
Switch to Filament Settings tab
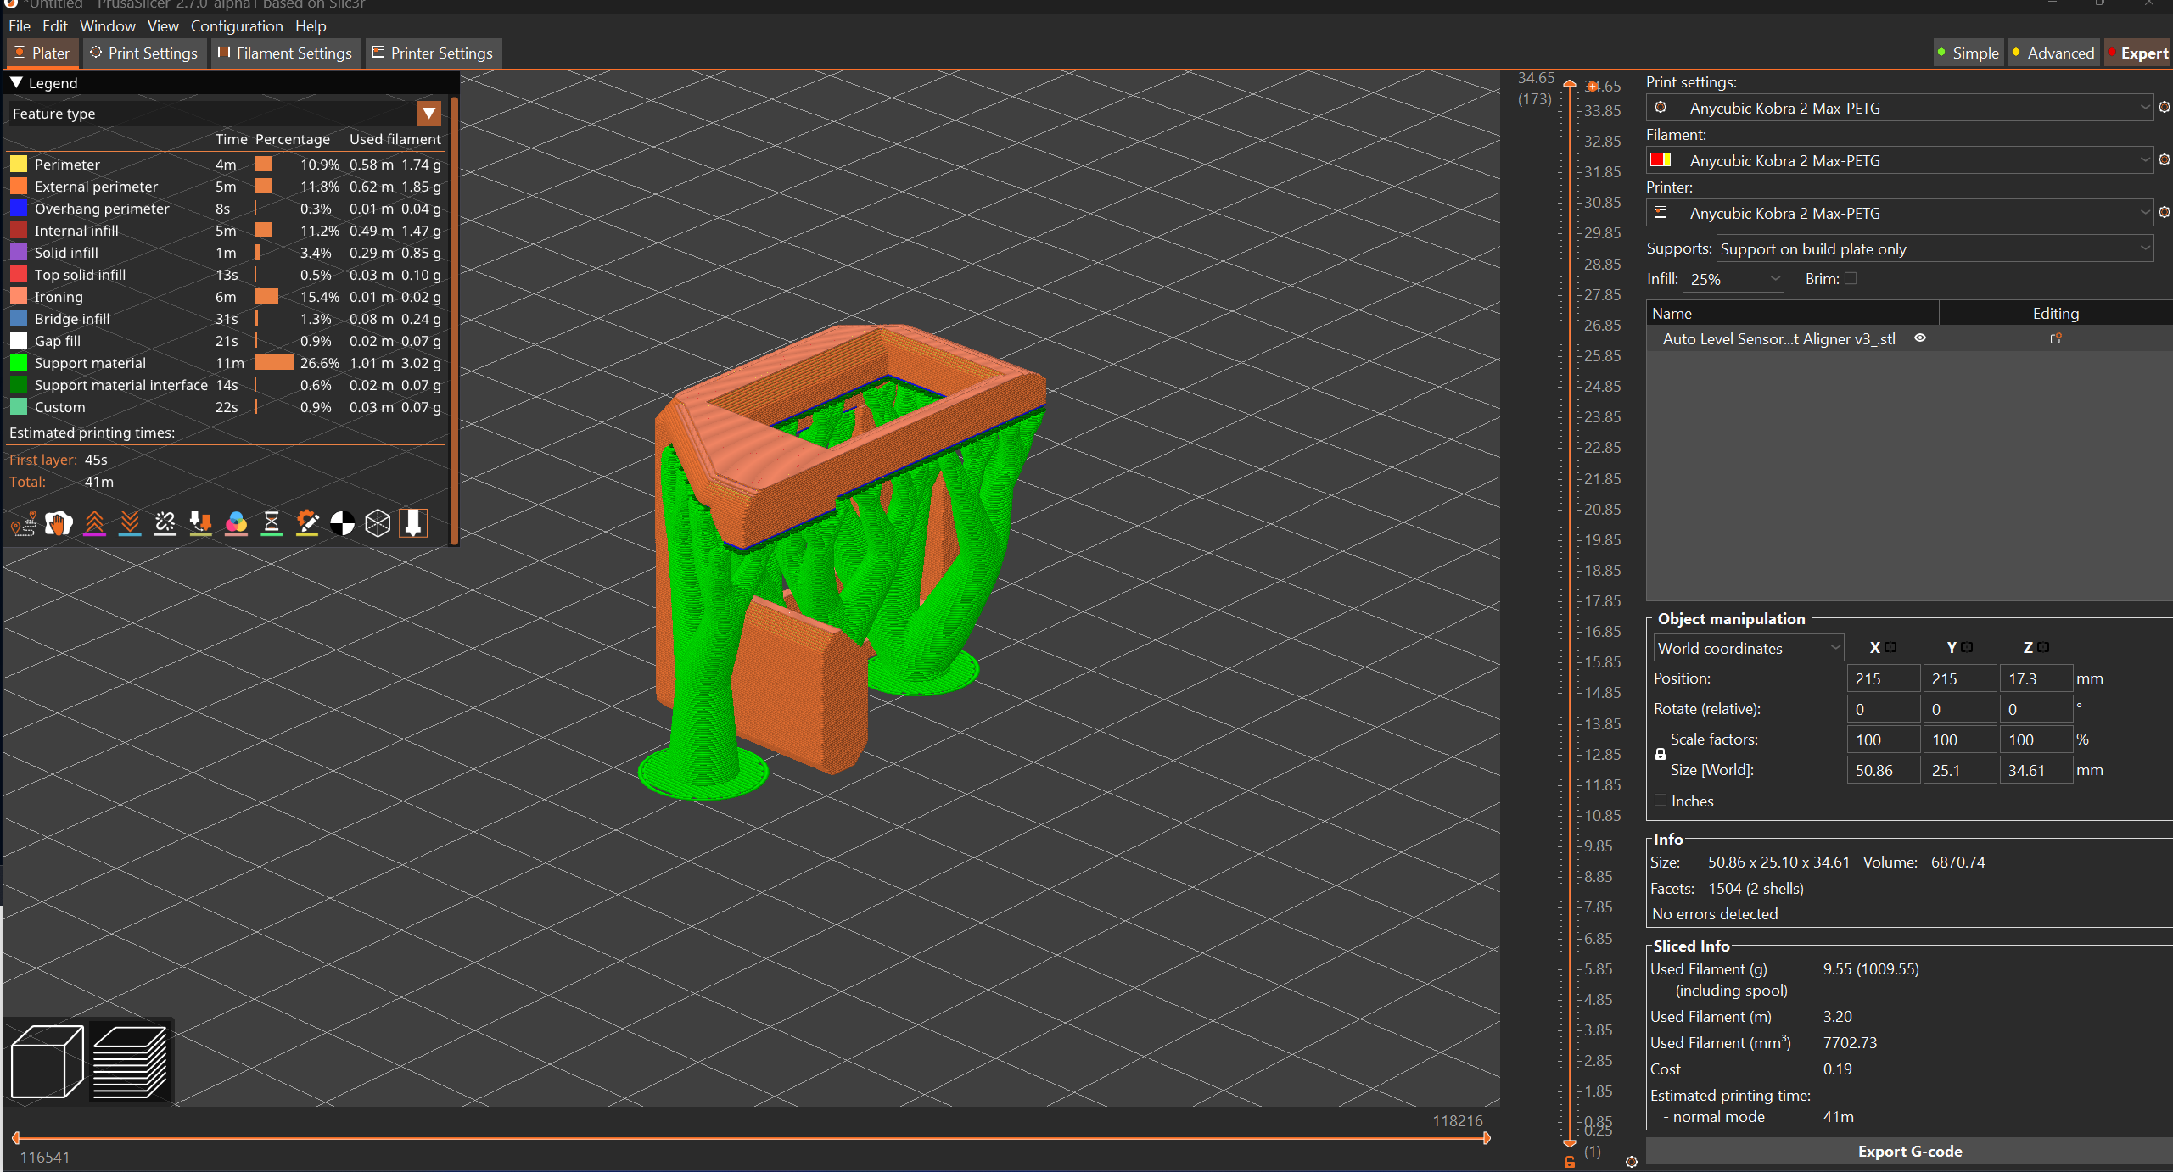[x=285, y=53]
